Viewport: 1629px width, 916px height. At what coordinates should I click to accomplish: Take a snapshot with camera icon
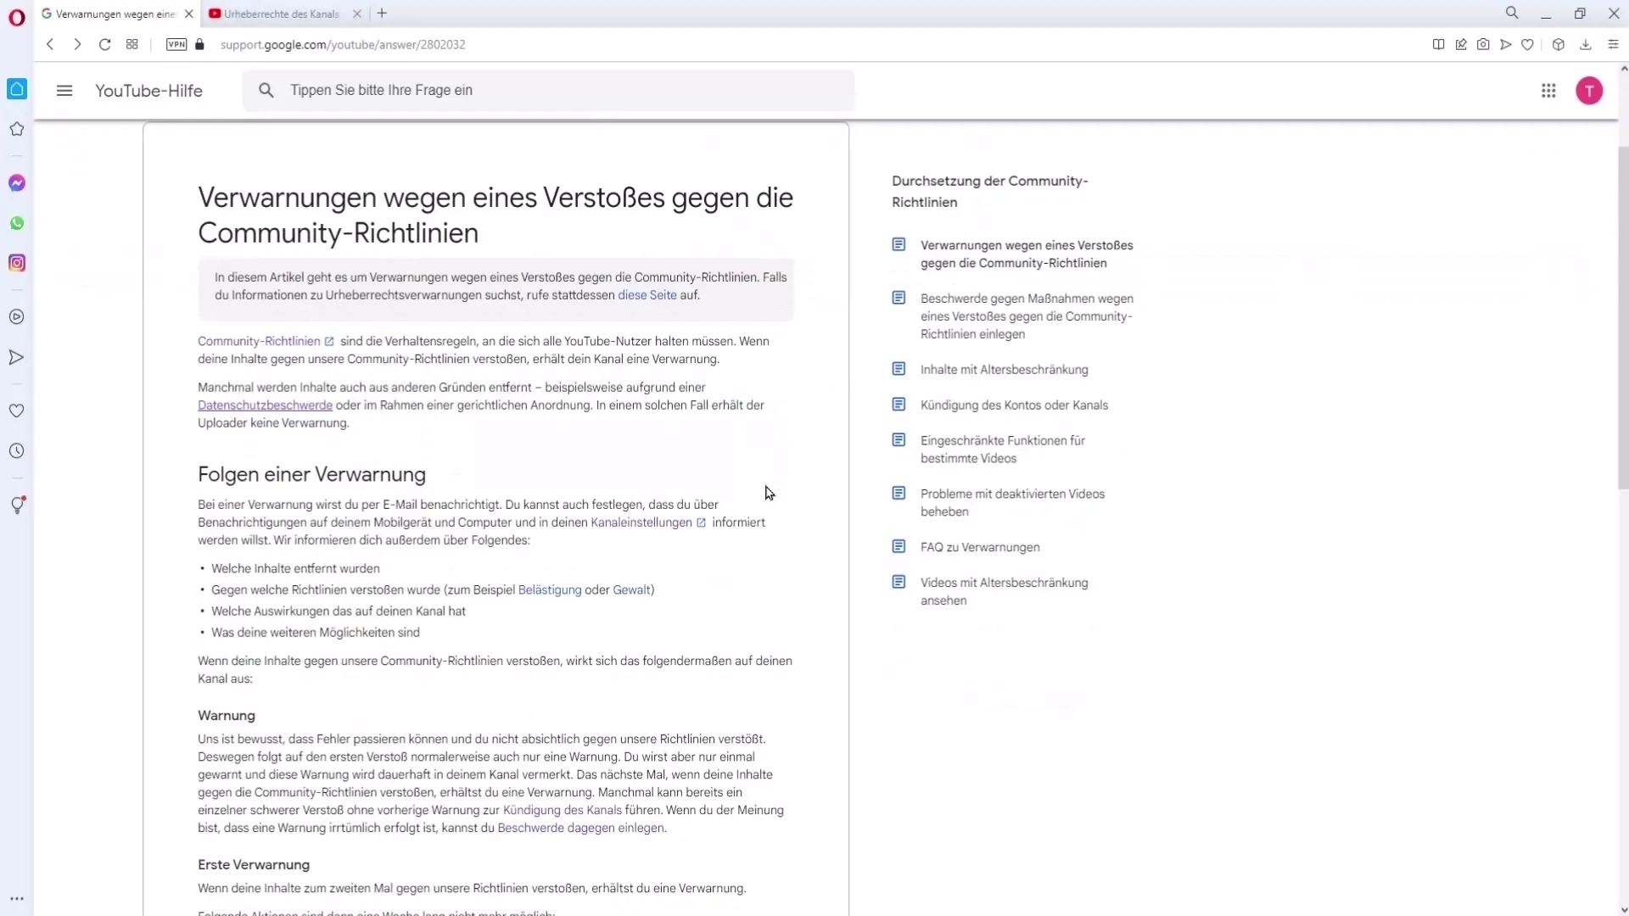pyautogui.click(x=1483, y=45)
